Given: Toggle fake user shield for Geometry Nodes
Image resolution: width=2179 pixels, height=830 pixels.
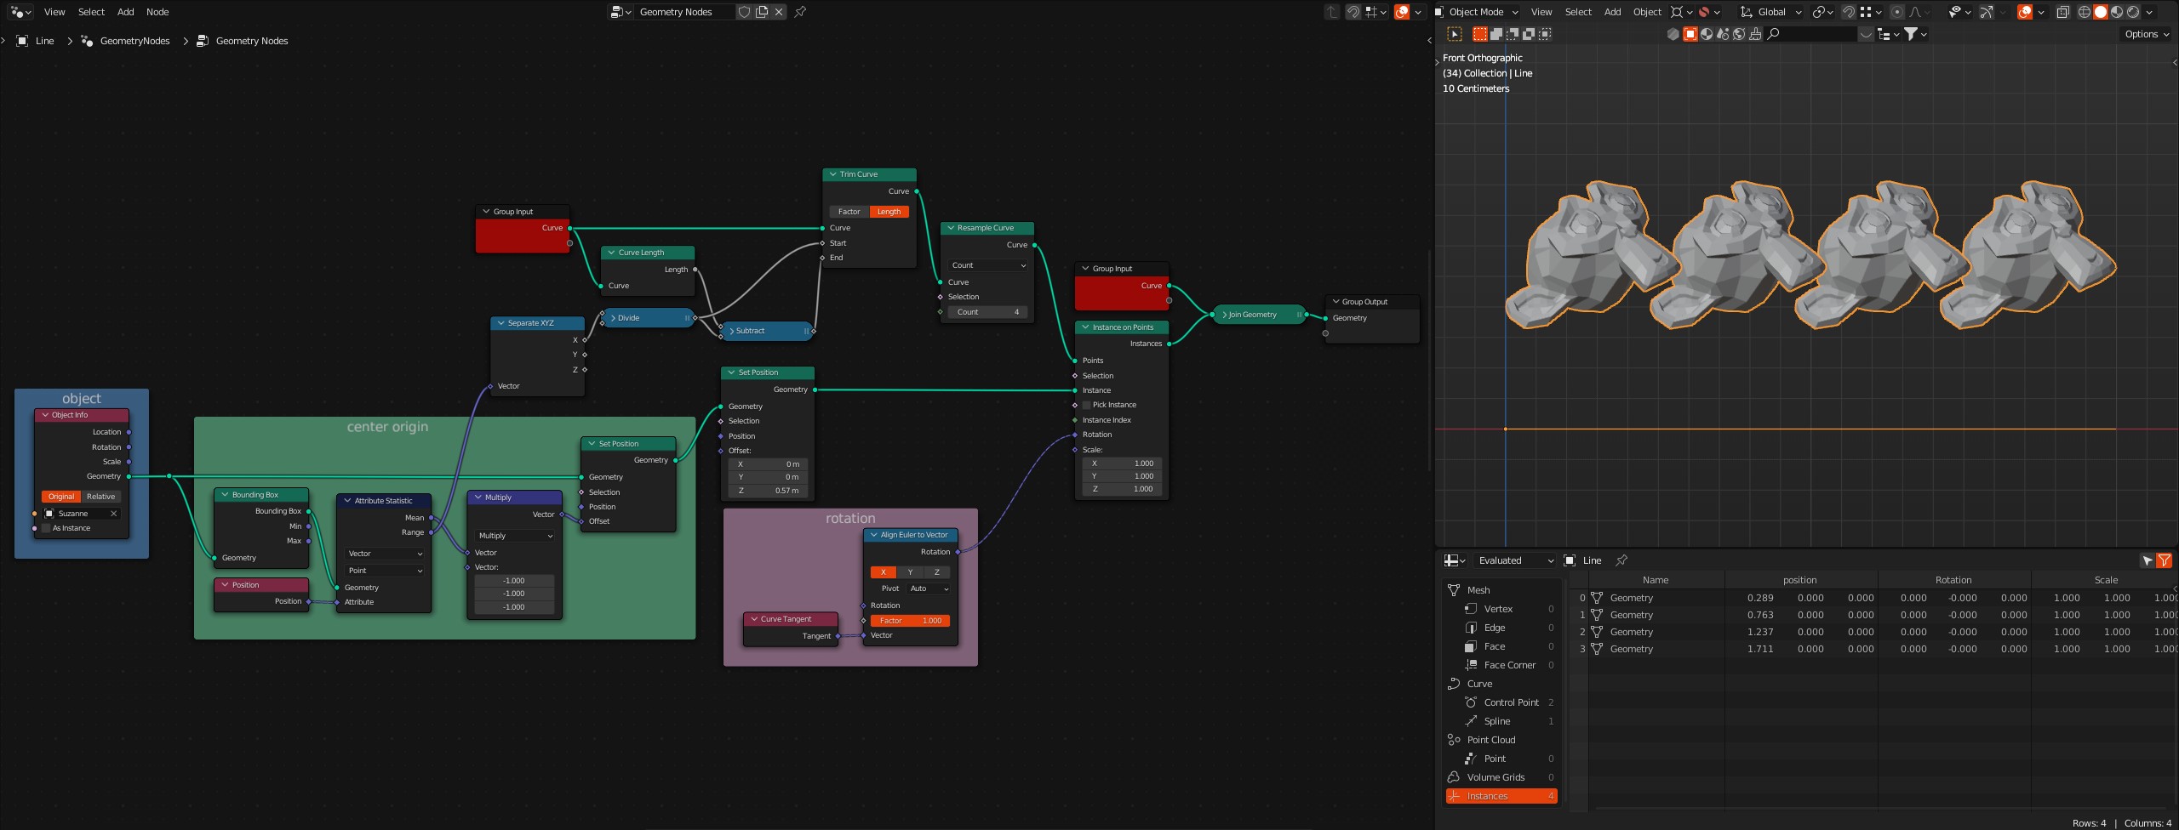Looking at the screenshot, I should (744, 12).
